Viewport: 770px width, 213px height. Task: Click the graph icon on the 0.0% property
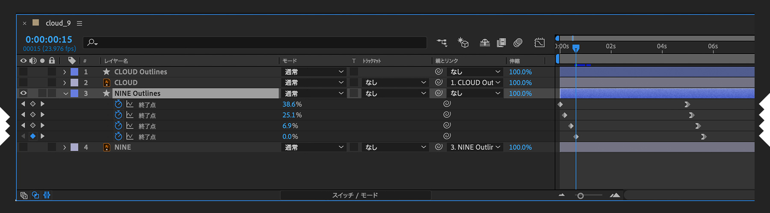(x=130, y=136)
